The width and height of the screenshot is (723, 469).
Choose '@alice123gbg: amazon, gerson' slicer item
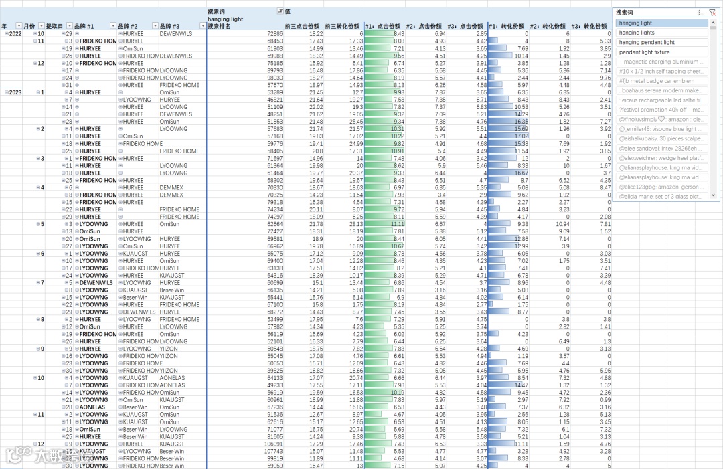pyautogui.click(x=661, y=187)
